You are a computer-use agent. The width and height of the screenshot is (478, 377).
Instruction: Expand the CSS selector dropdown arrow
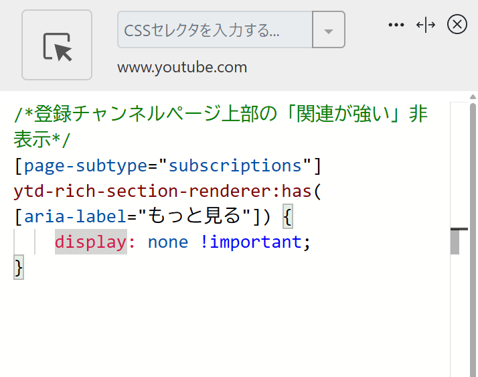pos(328,30)
